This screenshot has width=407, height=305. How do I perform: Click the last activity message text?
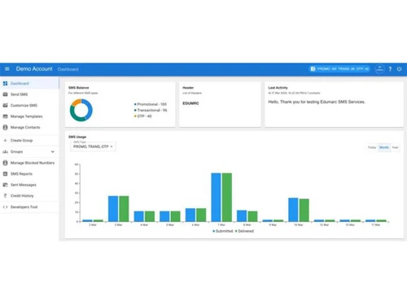point(317,102)
